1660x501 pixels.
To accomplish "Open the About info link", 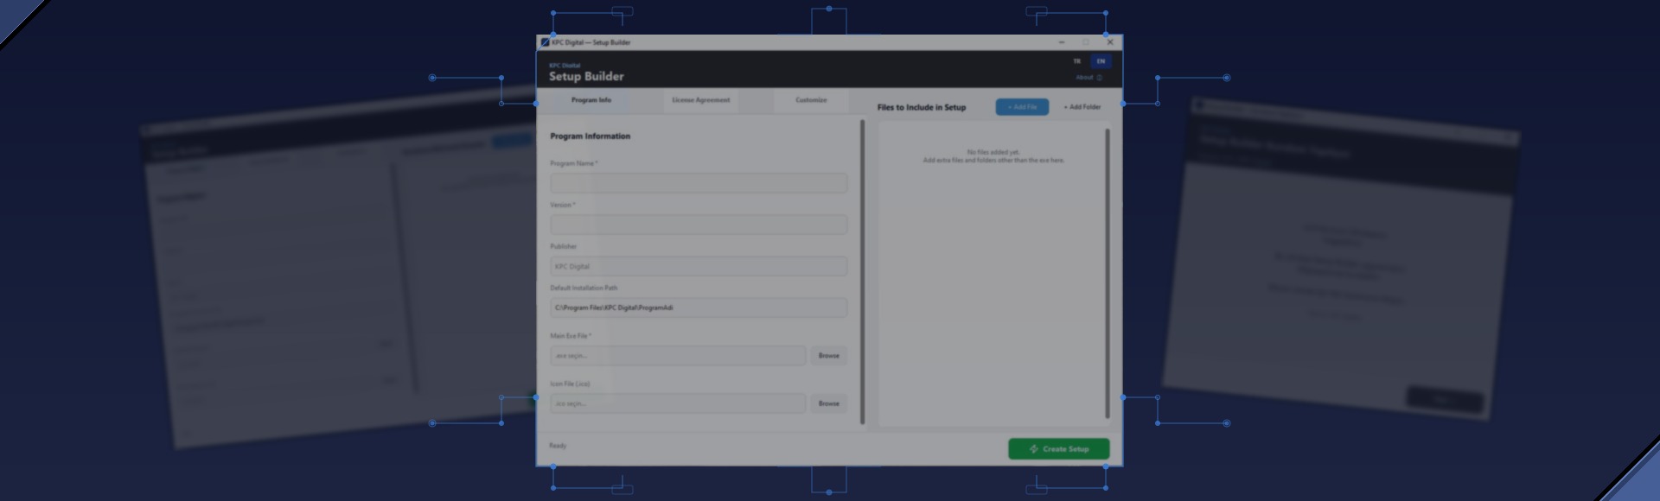I will (1089, 78).
